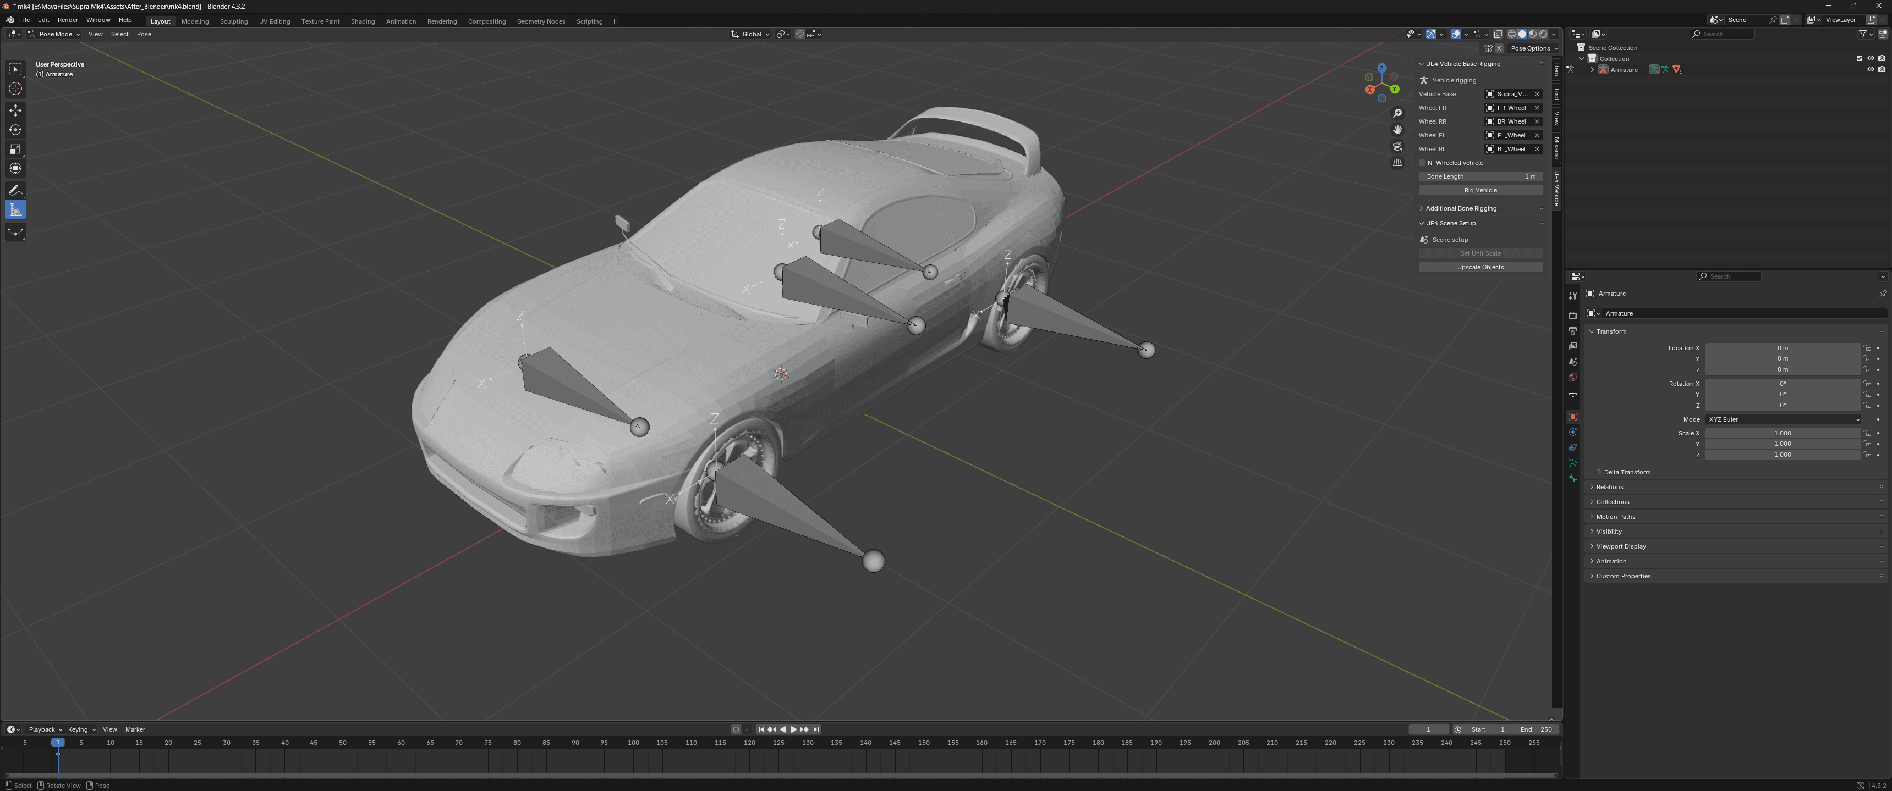Open the Pose Mode dropdown
The image size is (1892, 791).
click(x=54, y=34)
